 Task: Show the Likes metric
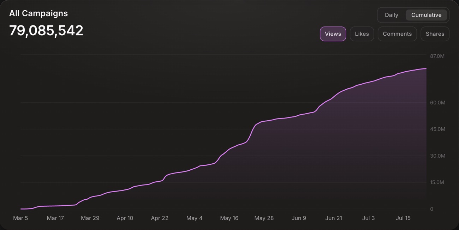click(362, 34)
